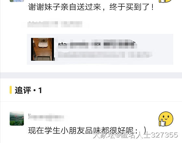This screenshot has width=182, height=143.
Task: Click the smiley emoticon :) ending the follow-up comment
Action: 140,130
